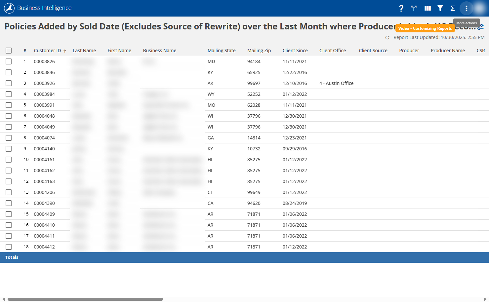Click the horizontal scrollbar thumb
The image size is (489, 306).
click(85, 299)
